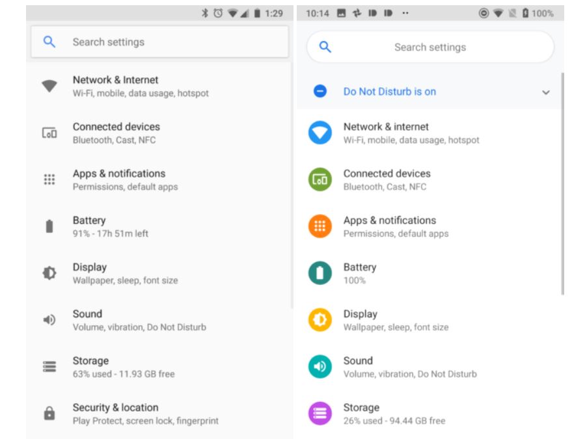Open Storage entry showing 63% used
This screenshot has width=572, height=439.
[124, 367]
